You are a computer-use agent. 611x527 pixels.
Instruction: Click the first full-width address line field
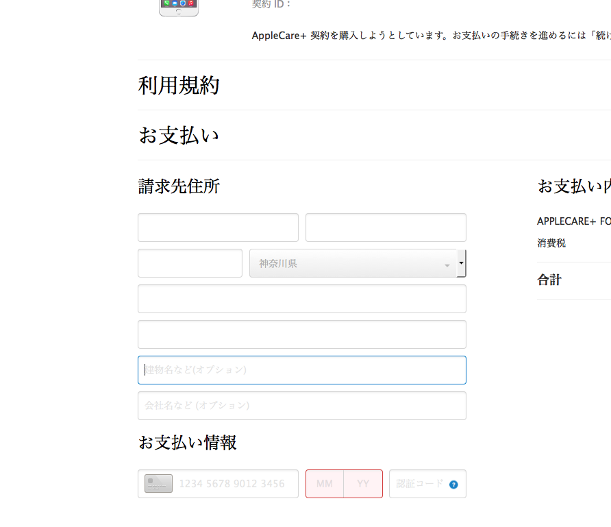302,299
